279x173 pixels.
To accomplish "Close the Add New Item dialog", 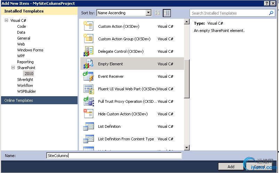I will [x=273, y=3].
